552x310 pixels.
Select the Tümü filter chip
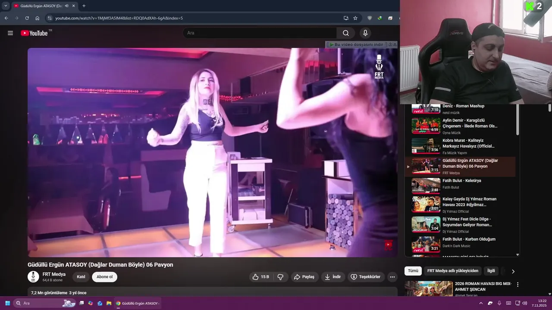413,271
